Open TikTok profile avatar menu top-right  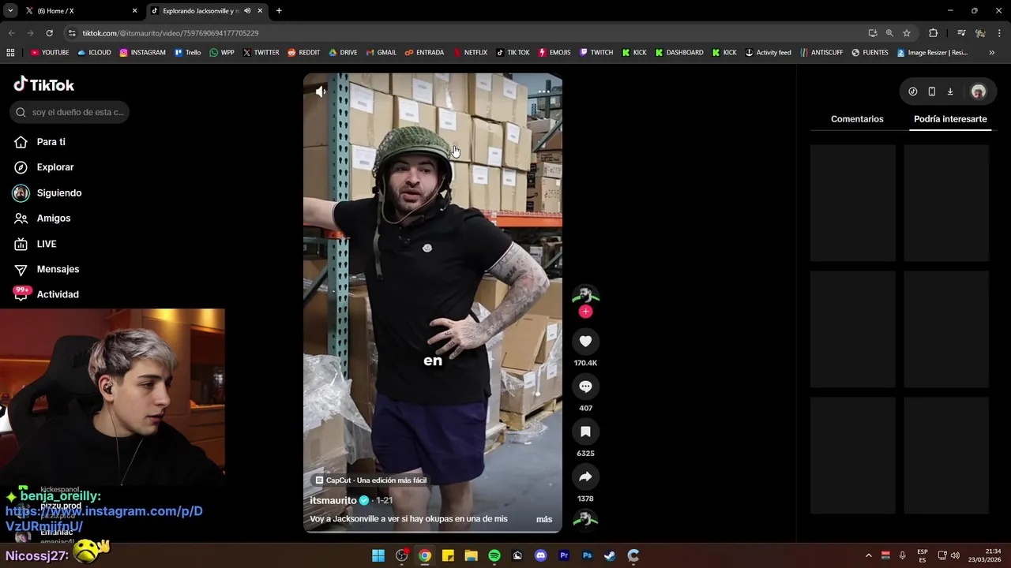[x=978, y=92]
